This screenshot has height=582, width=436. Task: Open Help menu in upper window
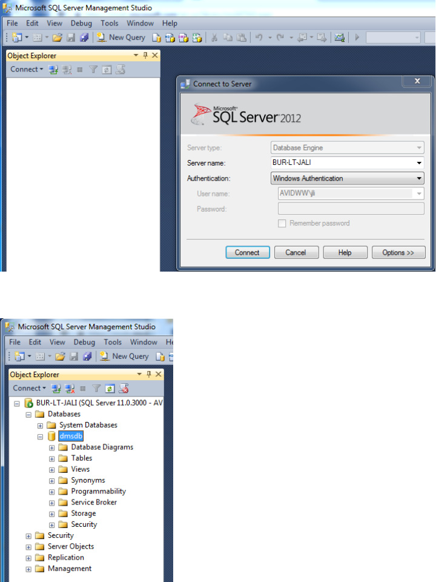click(170, 23)
